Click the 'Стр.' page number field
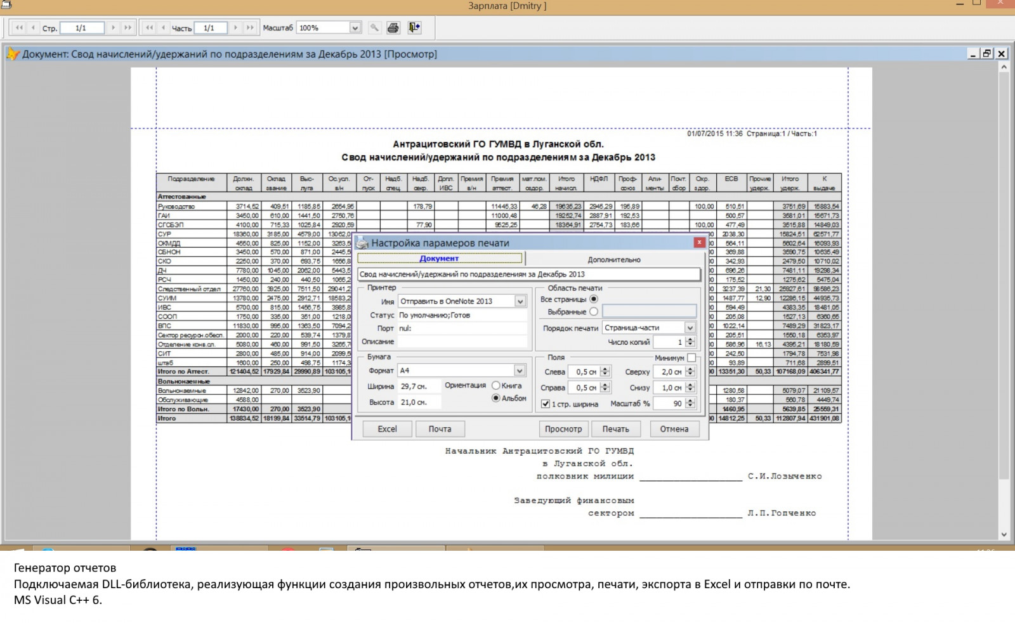This screenshot has height=623, width=1015. pos(82,28)
